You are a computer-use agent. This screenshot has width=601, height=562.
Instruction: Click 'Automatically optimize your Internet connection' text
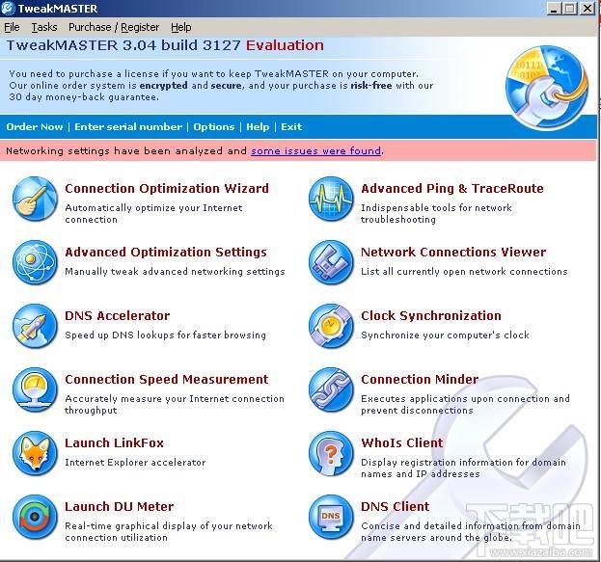(x=153, y=213)
